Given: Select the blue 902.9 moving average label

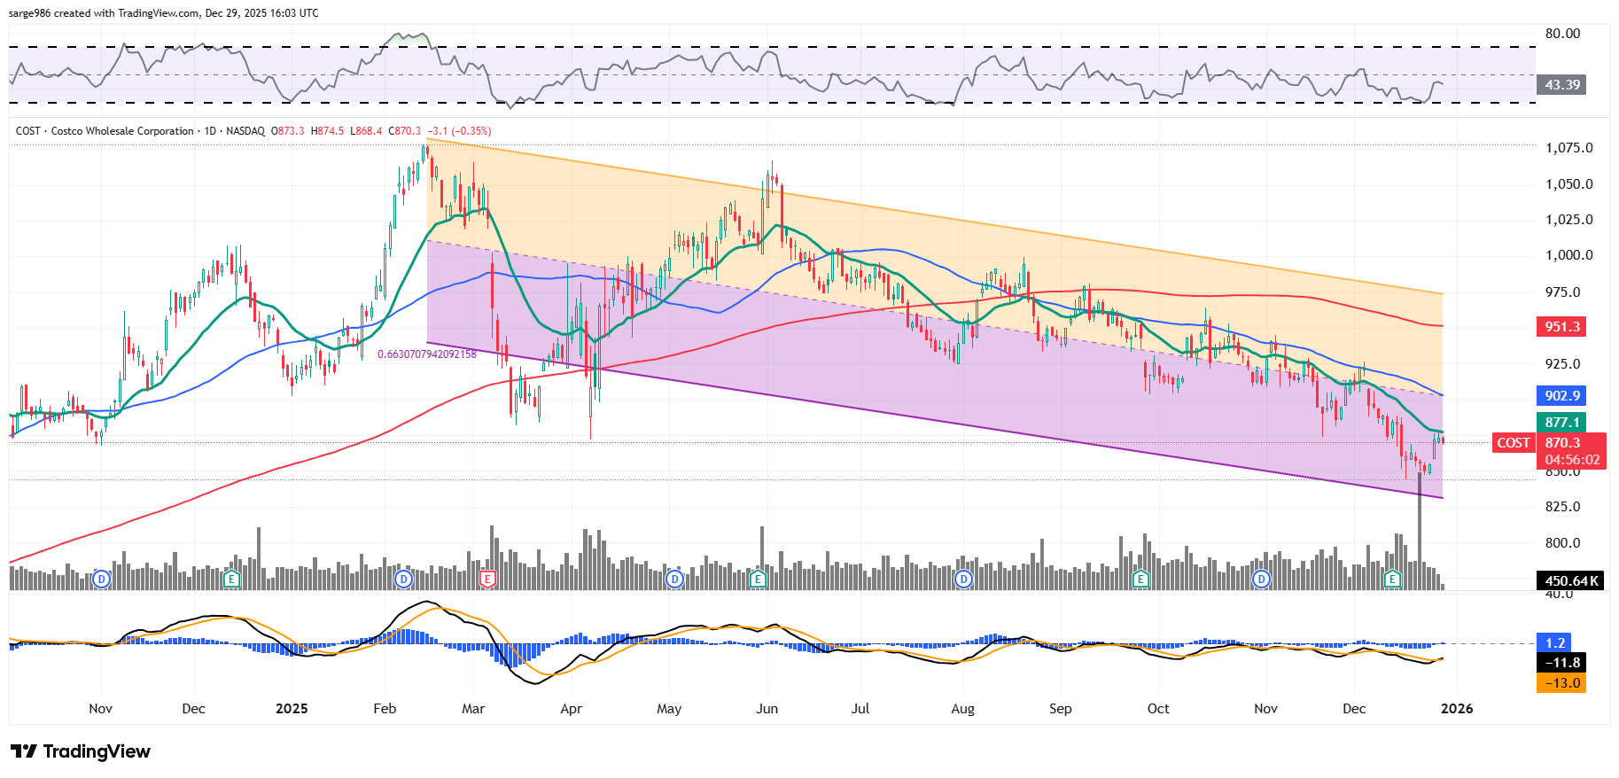Looking at the screenshot, I should pos(1561,396).
